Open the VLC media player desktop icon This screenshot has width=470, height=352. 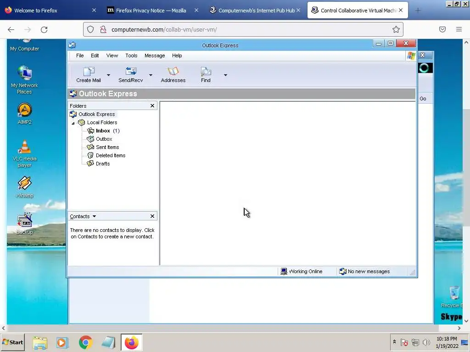pos(24,154)
